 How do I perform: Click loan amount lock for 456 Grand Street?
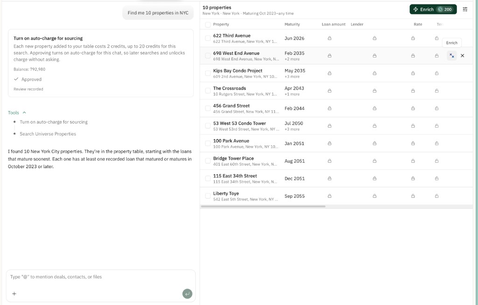point(330,108)
